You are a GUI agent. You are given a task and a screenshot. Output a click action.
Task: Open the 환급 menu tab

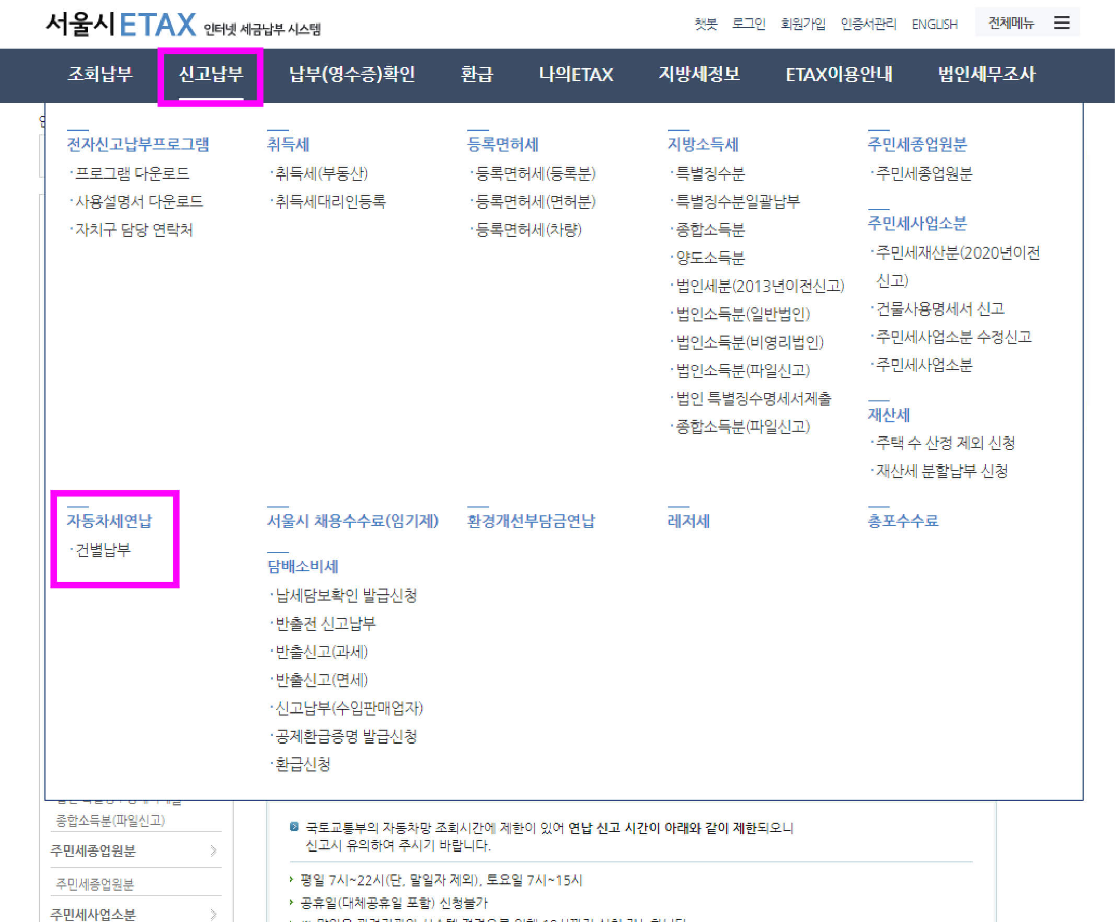(476, 74)
